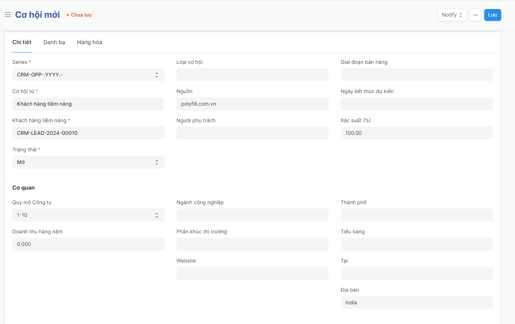Viewport: 515px width, 324px height.
Task: Open the three-dot more options menu
Action: 475,15
